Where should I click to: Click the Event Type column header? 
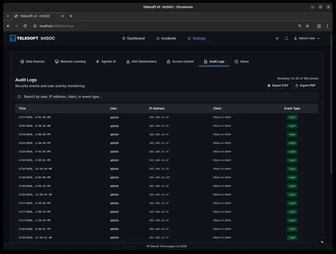(x=292, y=109)
